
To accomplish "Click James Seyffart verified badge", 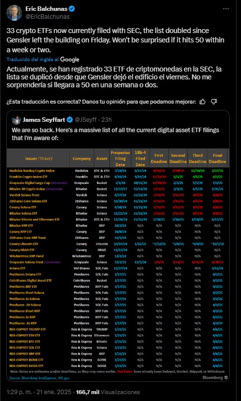I will tap(69, 120).
